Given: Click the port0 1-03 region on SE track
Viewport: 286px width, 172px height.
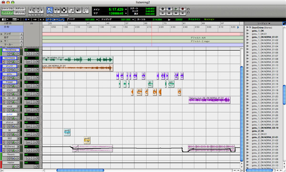Looking at the screenshot, I should [67, 132].
